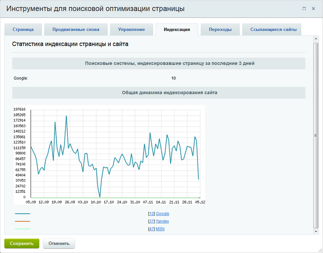This screenshot has width=323, height=253.
Task: Click the 'Google:' row label
Action: (21, 78)
